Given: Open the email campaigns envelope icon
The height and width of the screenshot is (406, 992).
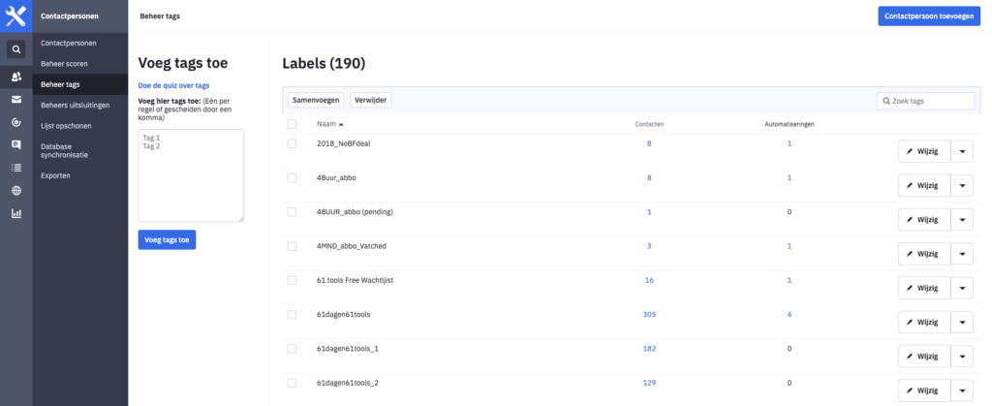Looking at the screenshot, I should [x=15, y=99].
